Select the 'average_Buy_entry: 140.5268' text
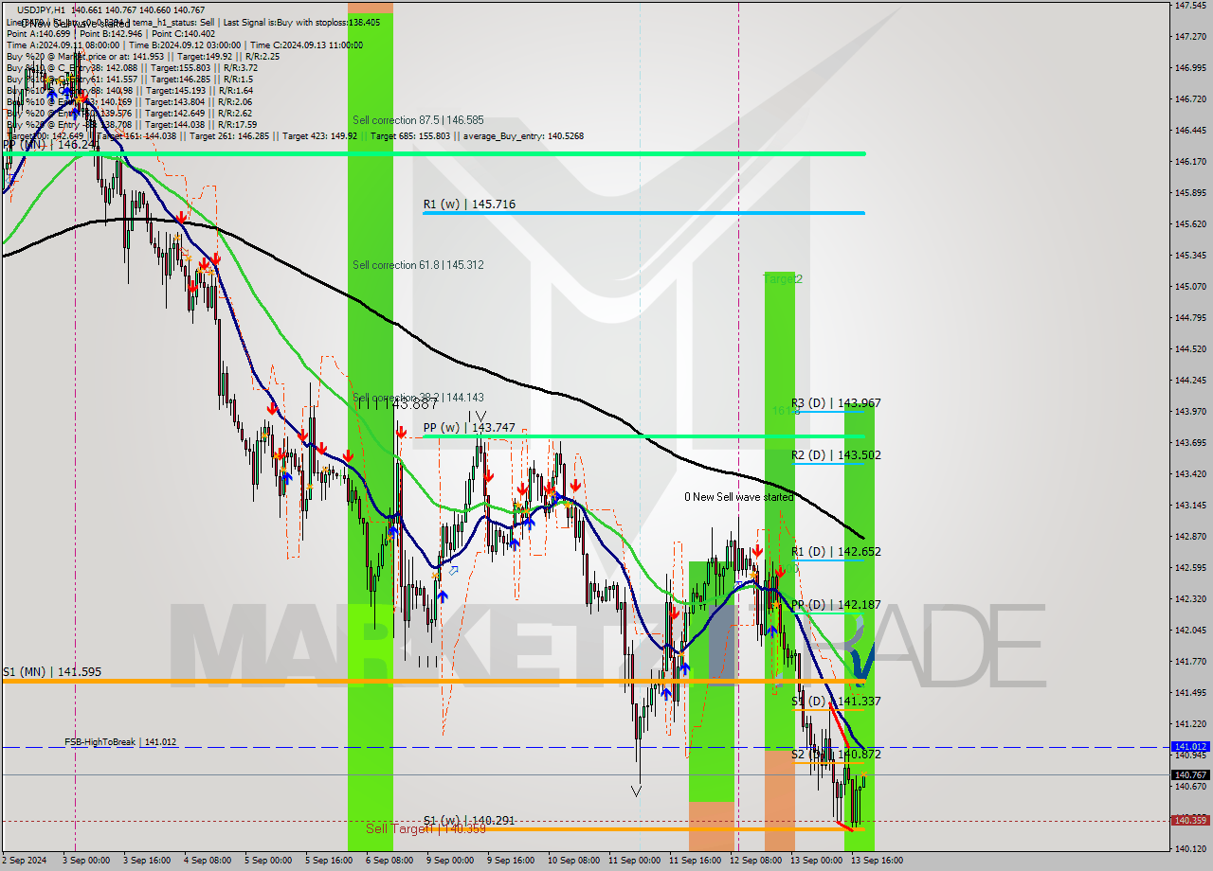Screen dimensions: 1213x871 coord(523,136)
